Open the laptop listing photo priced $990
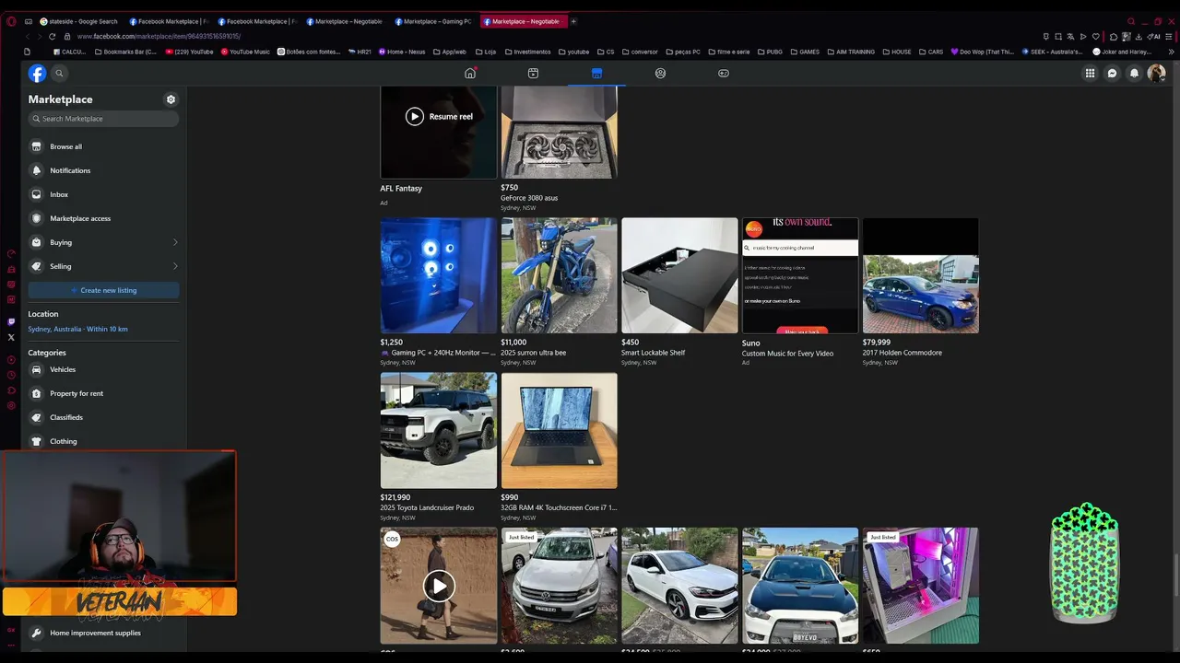This screenshot has width=1180, height=663. pyautogui.click(x=560, y=430)
